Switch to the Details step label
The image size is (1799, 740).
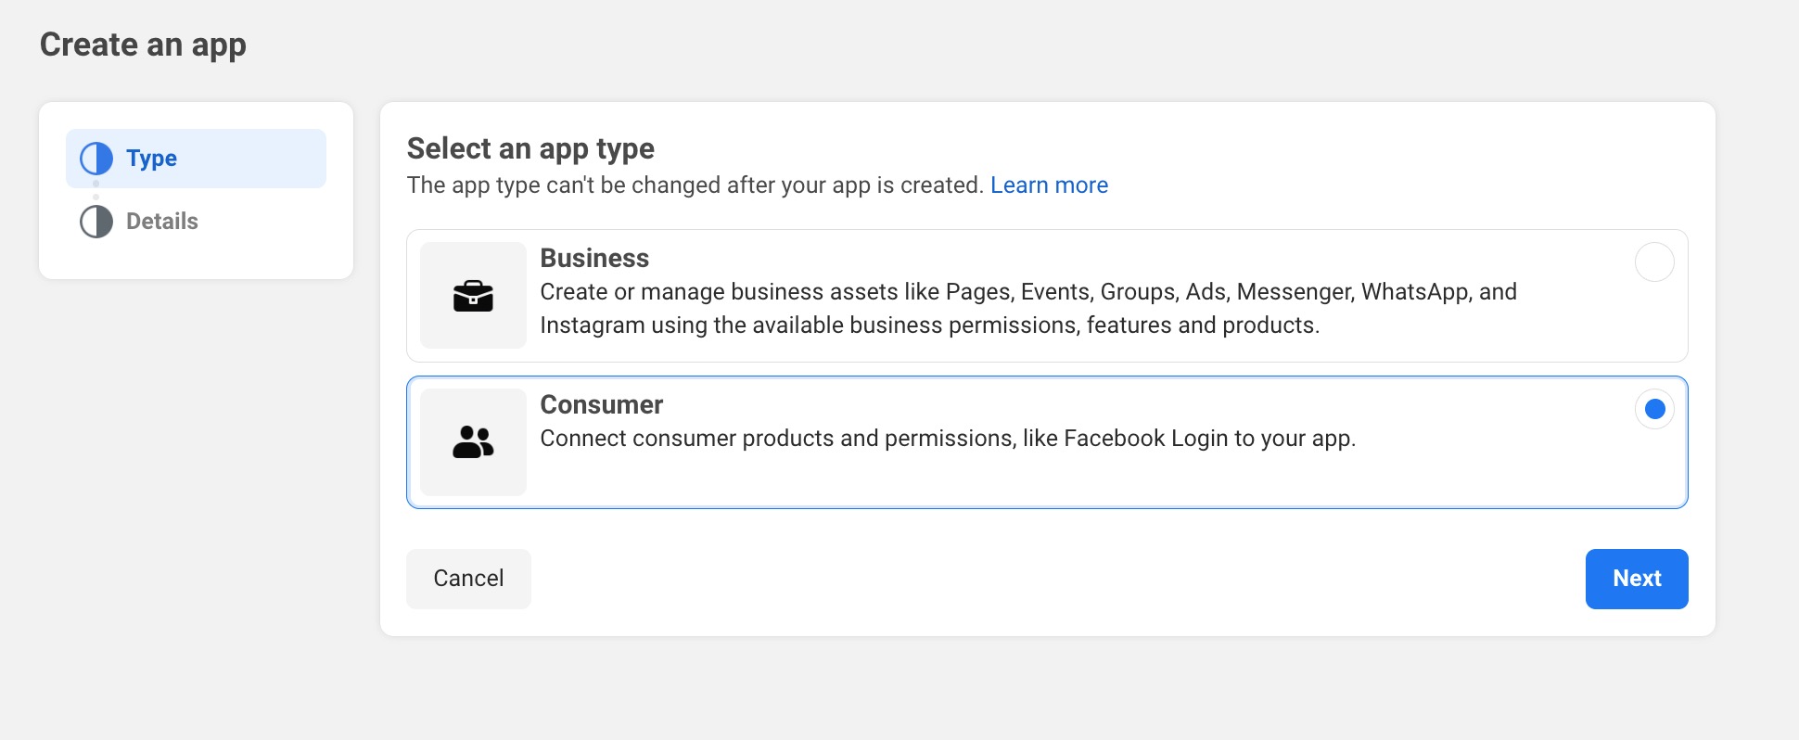coord(162,222)
